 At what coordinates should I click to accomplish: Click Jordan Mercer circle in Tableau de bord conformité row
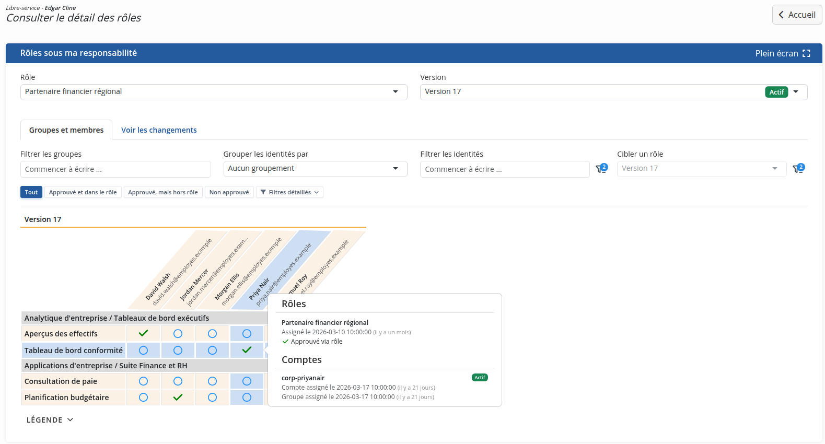[x=178, y=350]
